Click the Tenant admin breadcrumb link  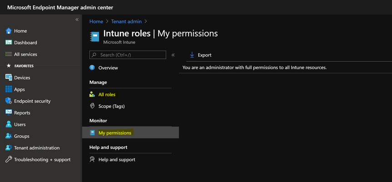(x=126, y=21)
